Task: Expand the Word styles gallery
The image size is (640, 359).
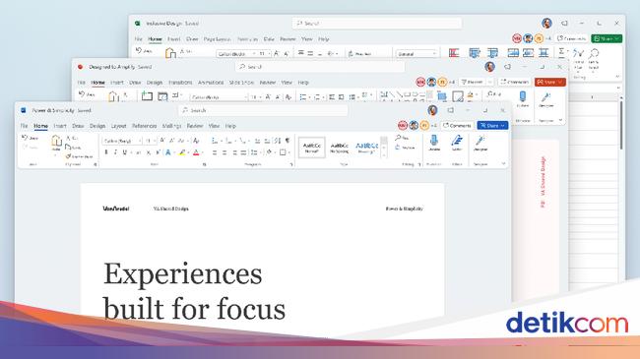Action: [384, 155]
